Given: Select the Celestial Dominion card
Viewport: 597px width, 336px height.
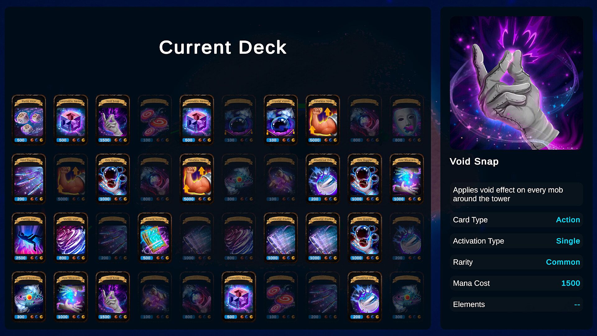Looking at the screenshot, I should tap(29, 296).
